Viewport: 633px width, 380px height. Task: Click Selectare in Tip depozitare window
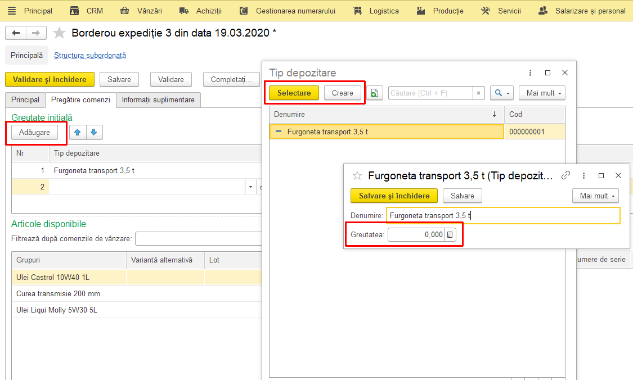click(x=294, y=93)
